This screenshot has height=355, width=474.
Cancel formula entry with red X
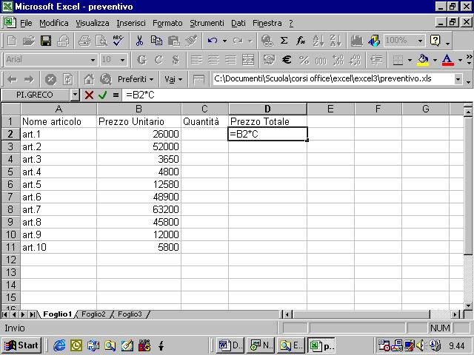coord(89,95)
